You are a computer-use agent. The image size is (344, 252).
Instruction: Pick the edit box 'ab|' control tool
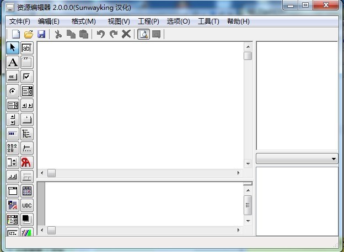pos(26,48)
